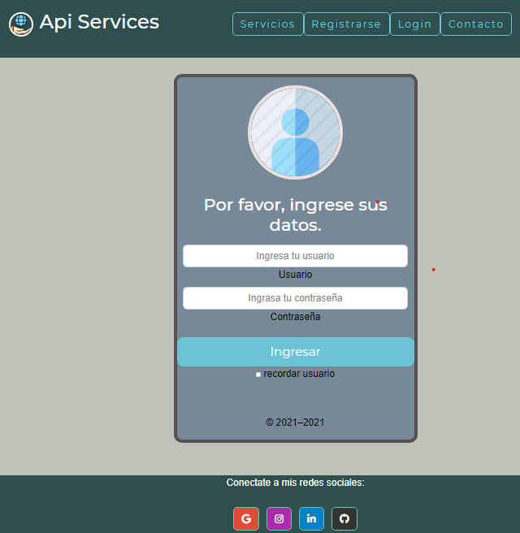Click the Usuario field label
520x533 pixels.
(295, 275)
